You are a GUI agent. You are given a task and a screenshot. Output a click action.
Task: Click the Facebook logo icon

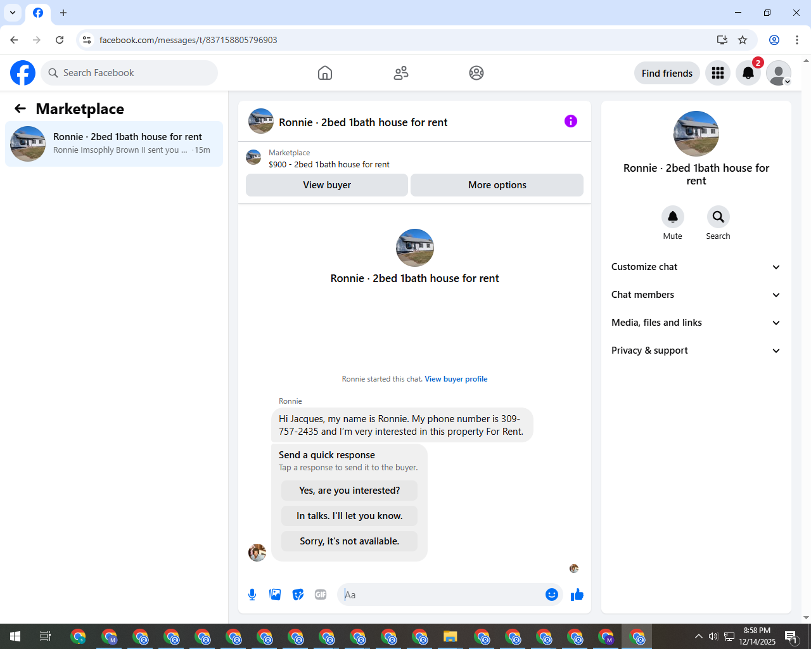point(23,73)
